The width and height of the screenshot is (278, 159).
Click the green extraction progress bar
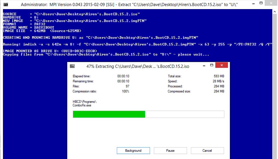109,114
